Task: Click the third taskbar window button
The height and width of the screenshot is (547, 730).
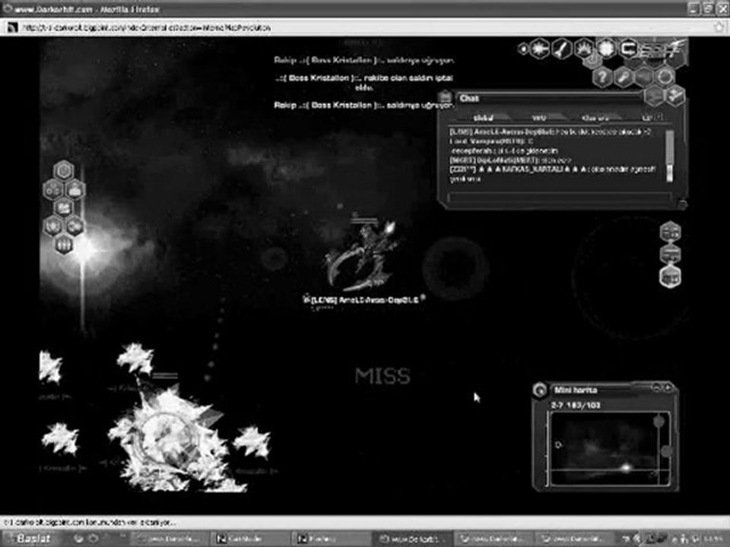Action: (331, 539)
